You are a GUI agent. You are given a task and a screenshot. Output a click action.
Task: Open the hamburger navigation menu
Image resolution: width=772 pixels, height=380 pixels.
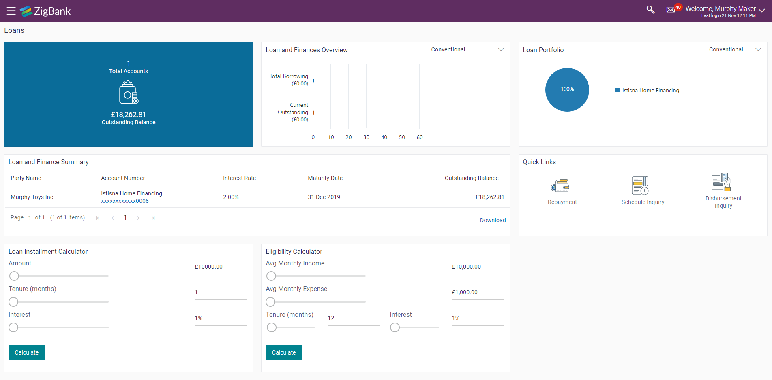pos(11,11)
